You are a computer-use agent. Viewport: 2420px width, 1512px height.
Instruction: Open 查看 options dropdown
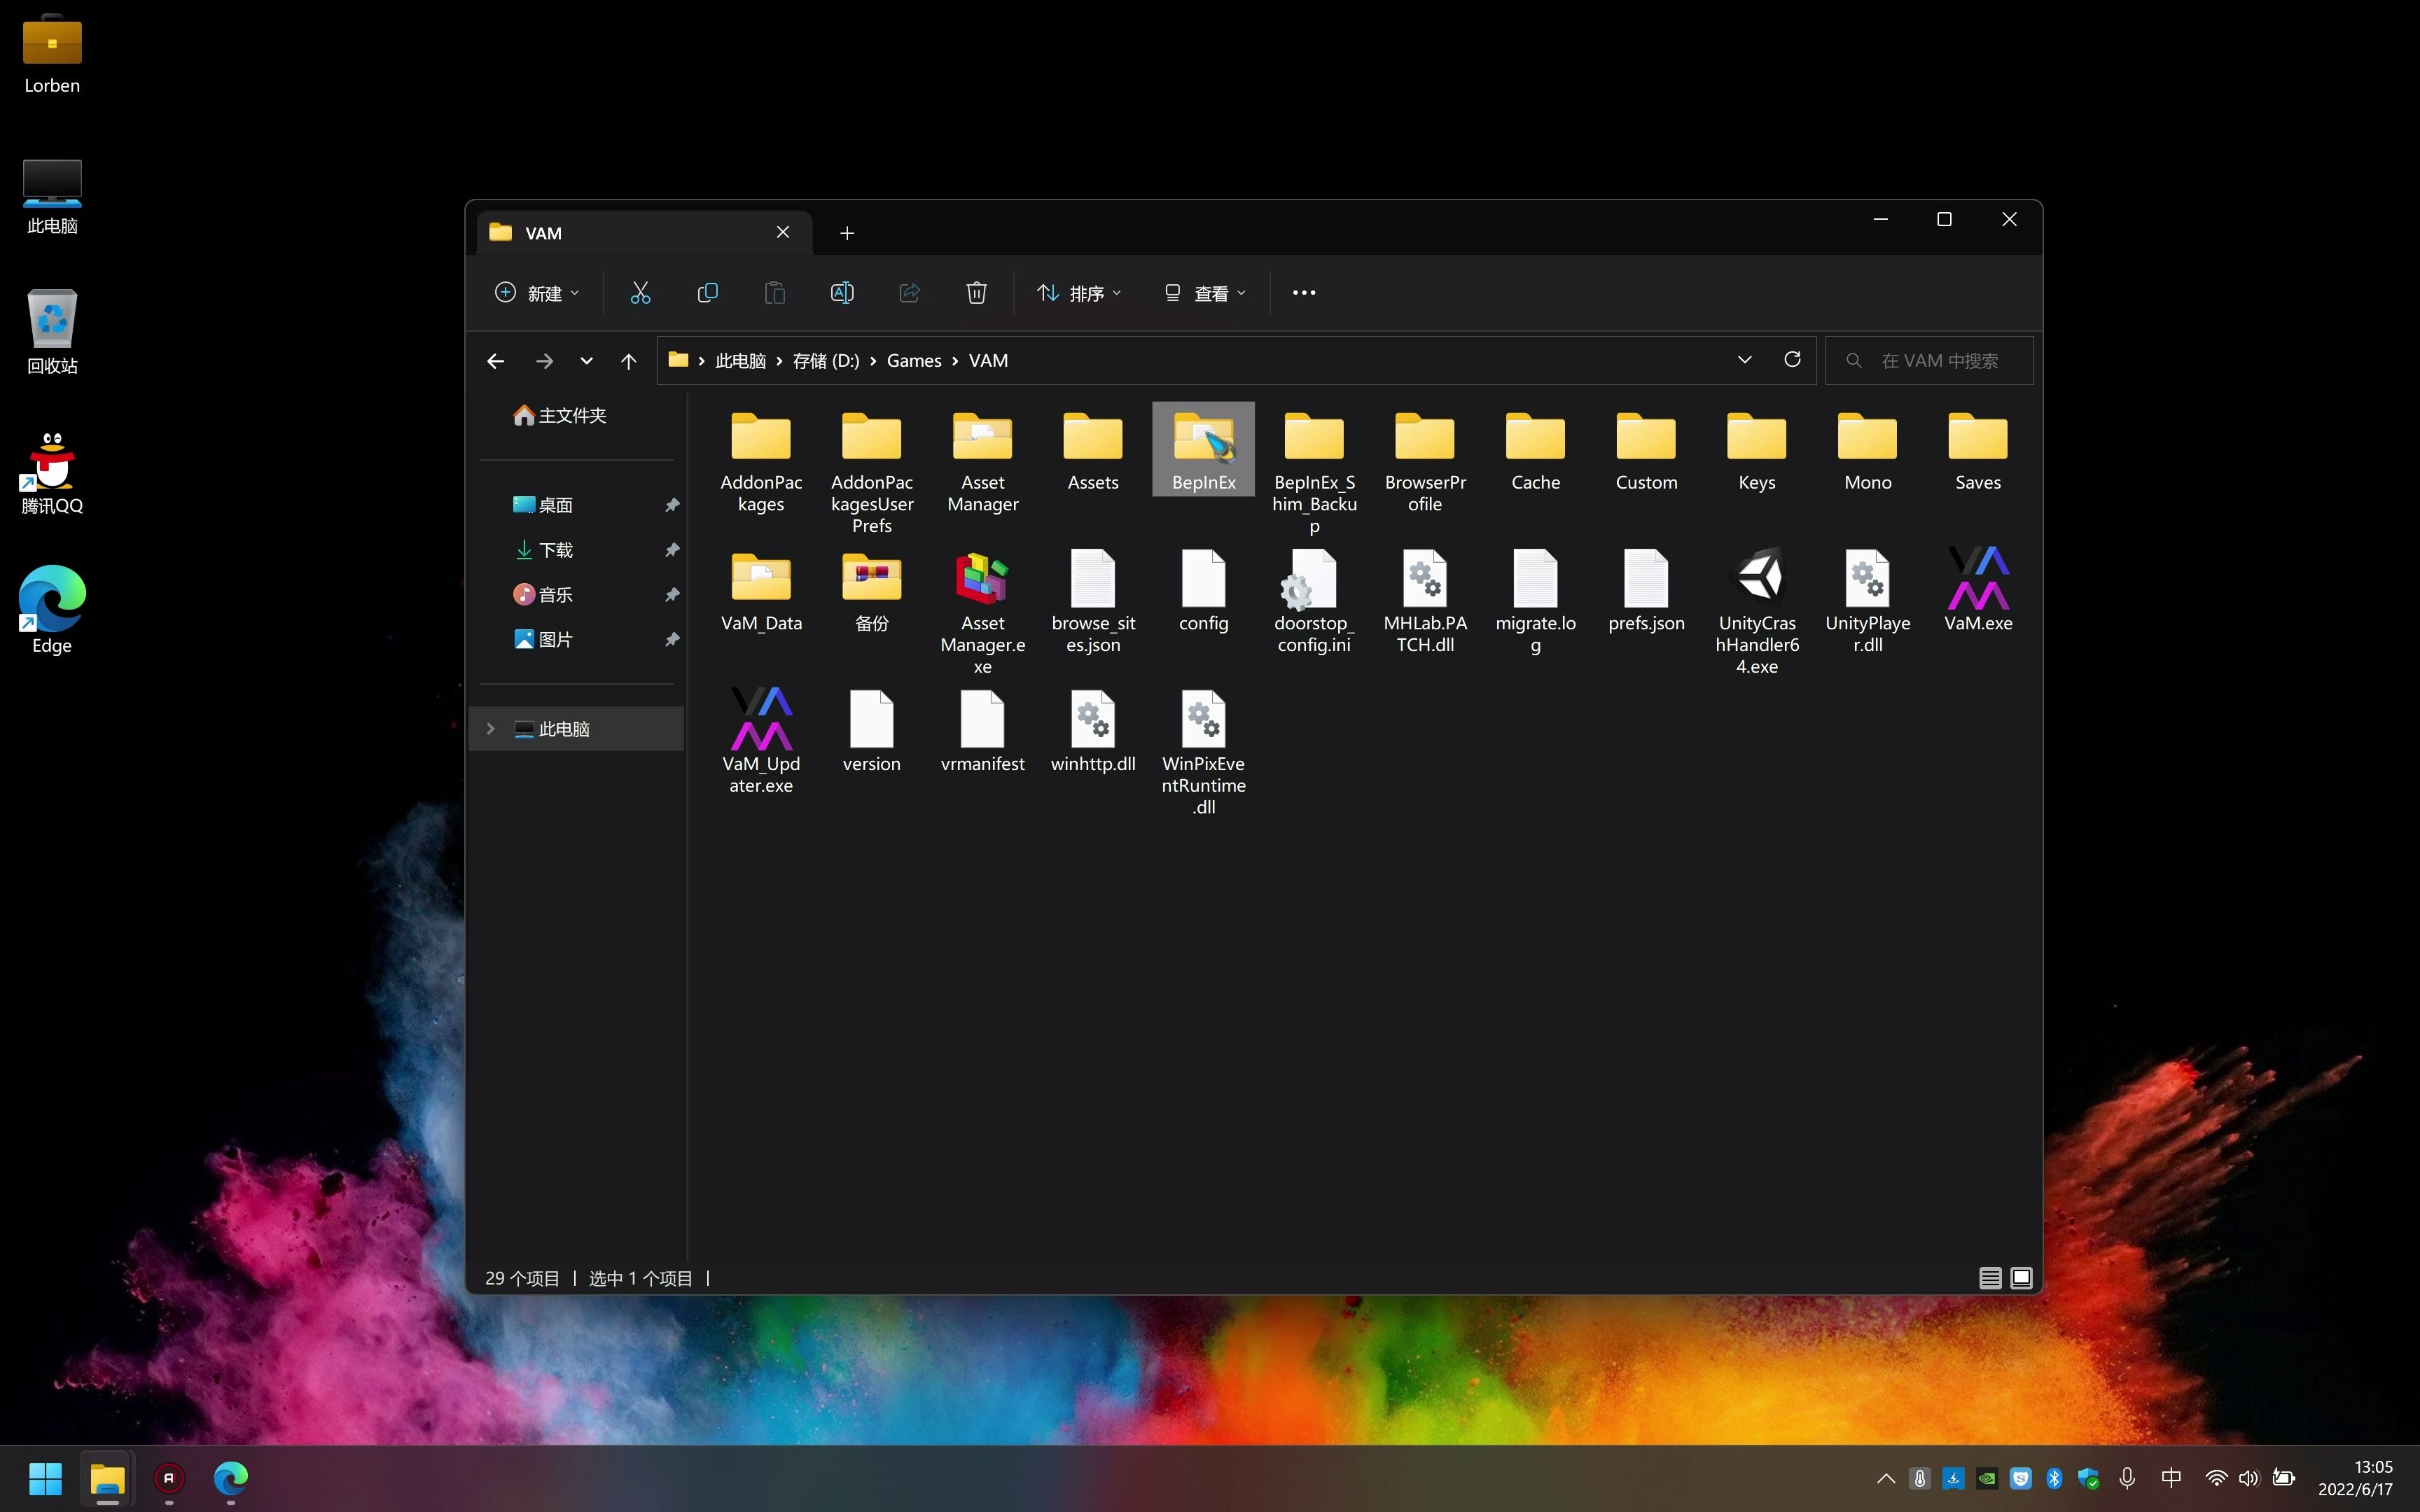[x=1206, y=293]
